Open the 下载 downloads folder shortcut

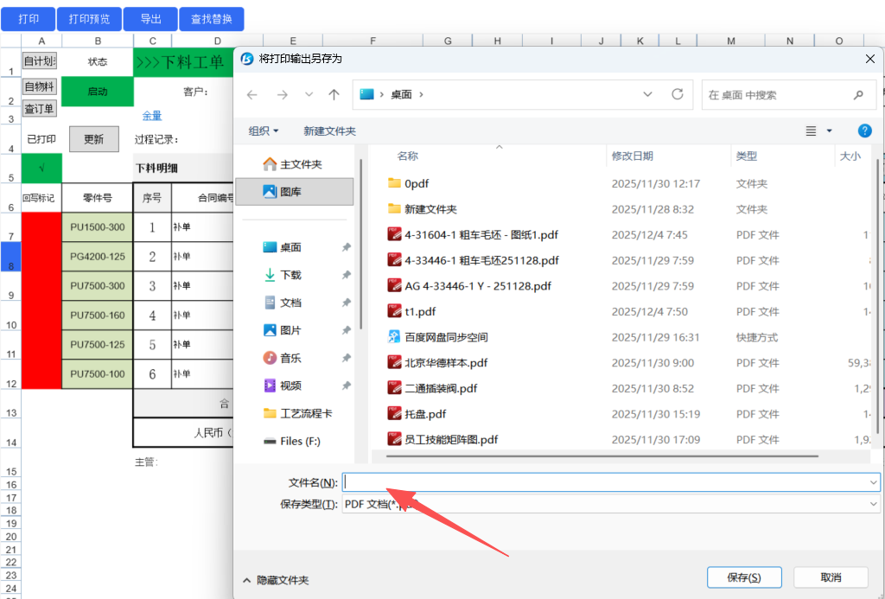[x=290, y=275]
